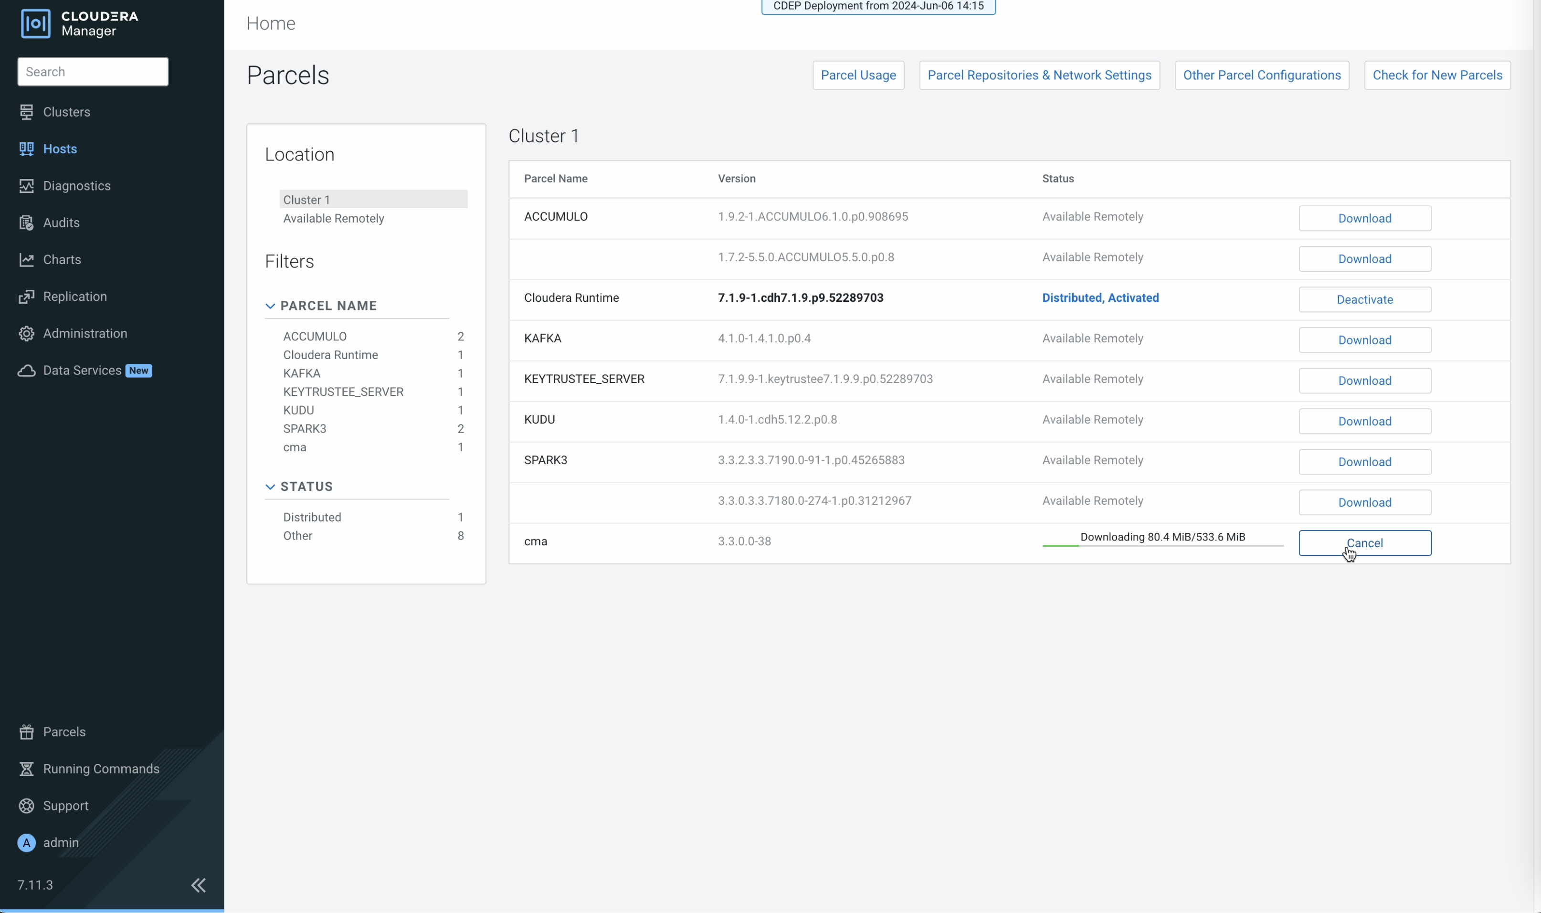Click Distributed, Activated status link

1100,298
